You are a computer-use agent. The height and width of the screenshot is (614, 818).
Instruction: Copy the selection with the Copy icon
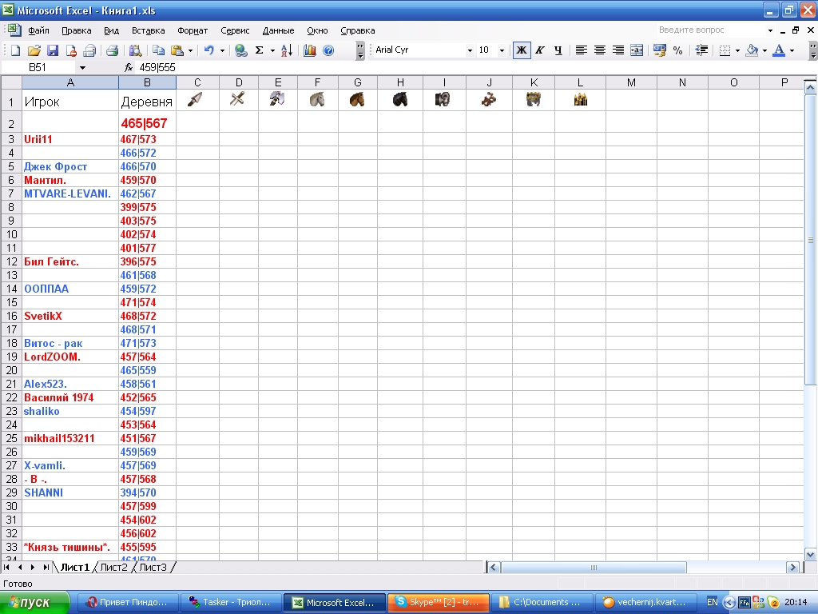coord(158,50)
